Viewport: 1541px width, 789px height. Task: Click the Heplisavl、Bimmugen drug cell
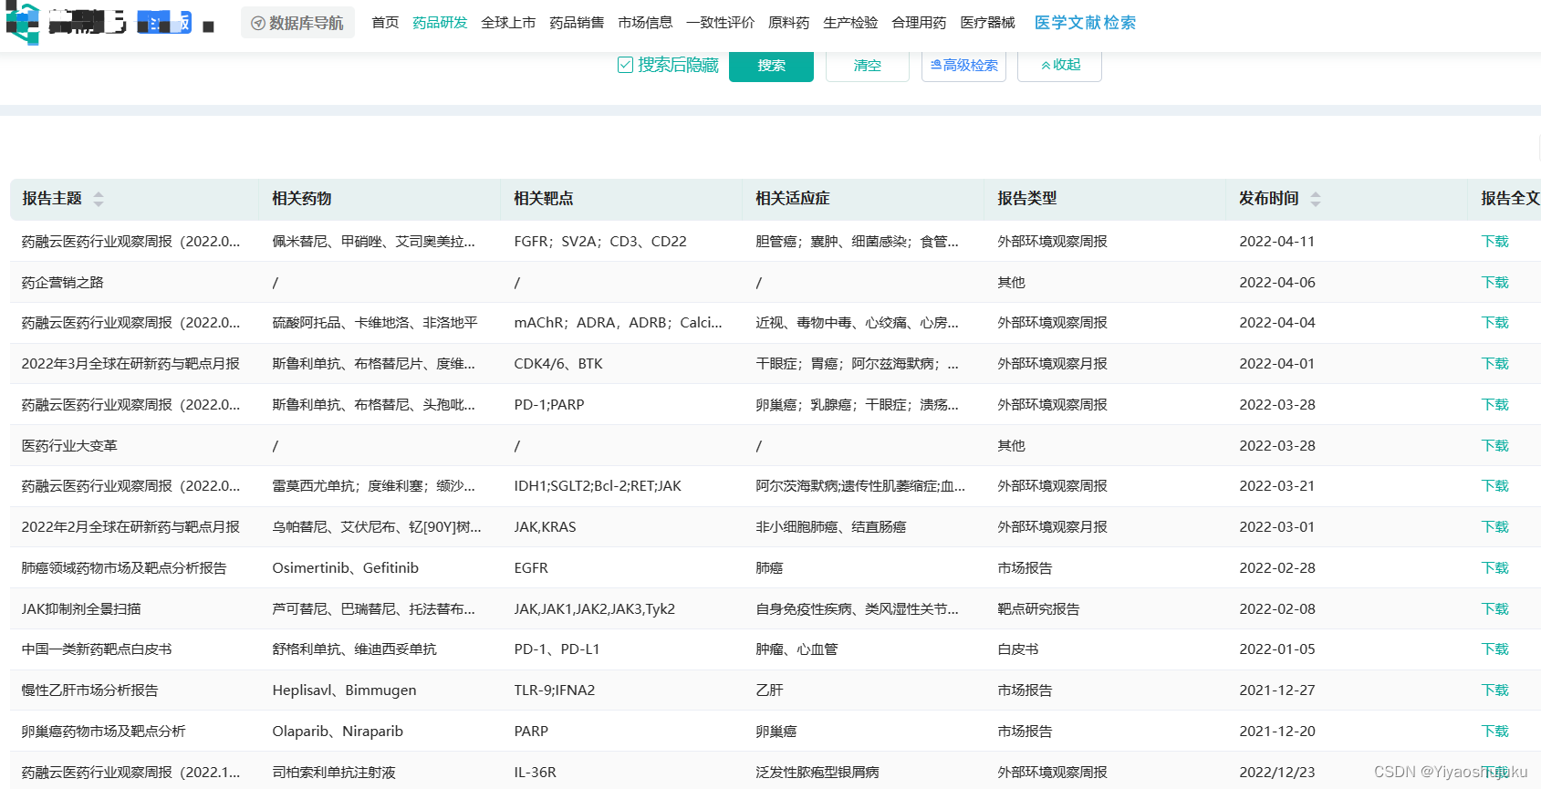344,690
